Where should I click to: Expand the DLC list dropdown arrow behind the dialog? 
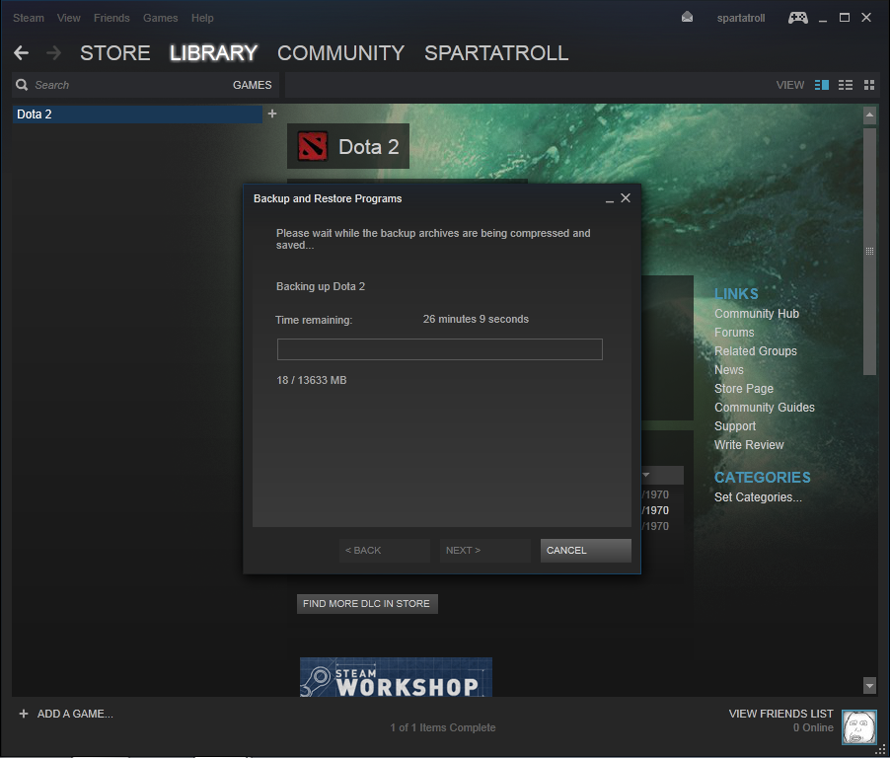pos(646,475)
